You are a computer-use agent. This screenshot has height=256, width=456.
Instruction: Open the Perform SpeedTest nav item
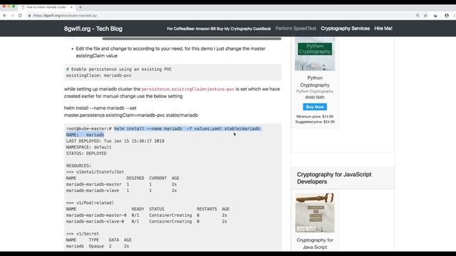pyautogui.click(x=296, y=28)
